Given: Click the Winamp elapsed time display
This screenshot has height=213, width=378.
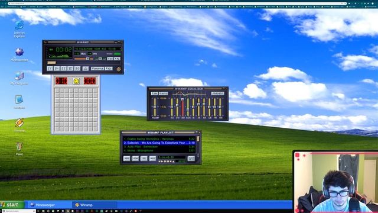Looking at the screenshot, I should (64, 50).
